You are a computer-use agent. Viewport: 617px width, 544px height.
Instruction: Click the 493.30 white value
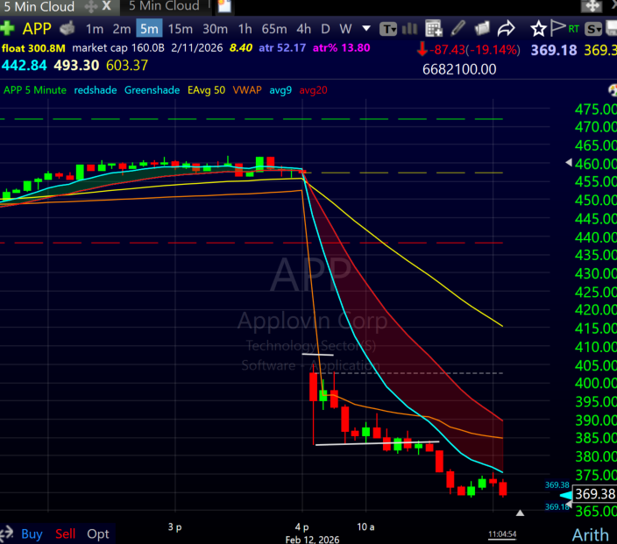[76, 66]
